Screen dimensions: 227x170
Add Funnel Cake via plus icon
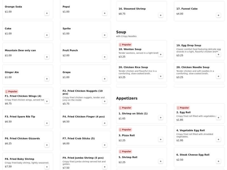point(218,15)
